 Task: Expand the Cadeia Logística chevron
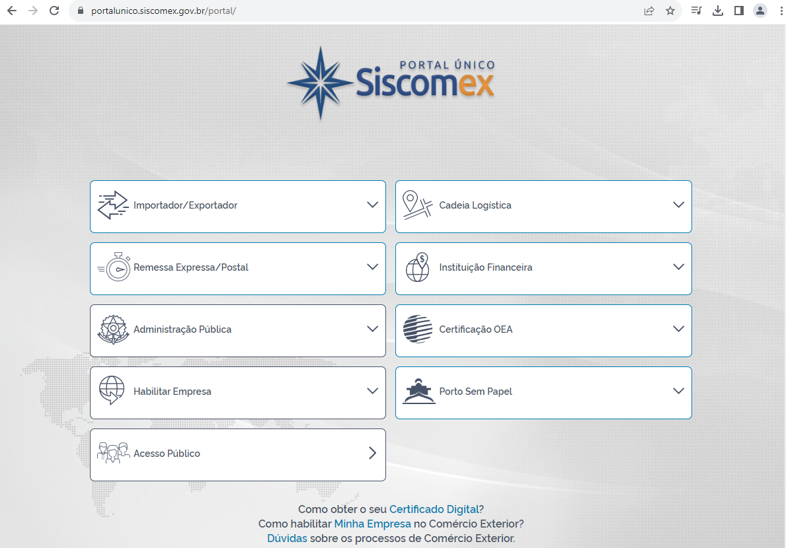pyautogui.click(x=678, y=205)
